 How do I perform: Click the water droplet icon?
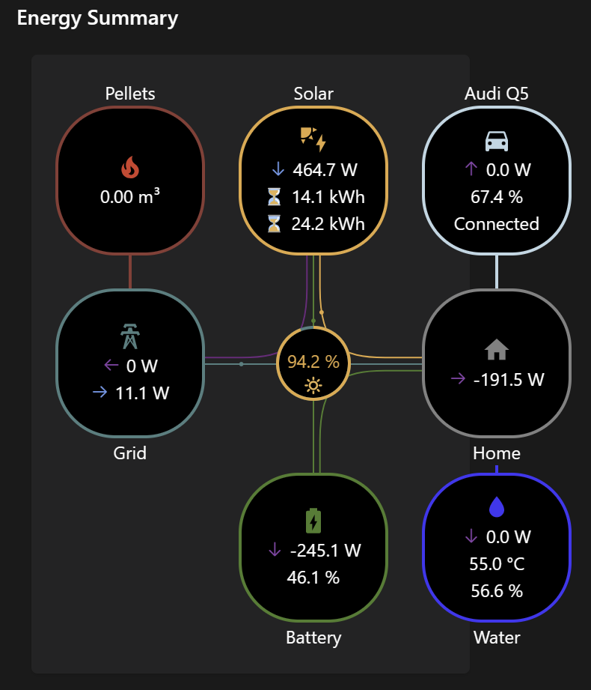click(x=497, y=508)
